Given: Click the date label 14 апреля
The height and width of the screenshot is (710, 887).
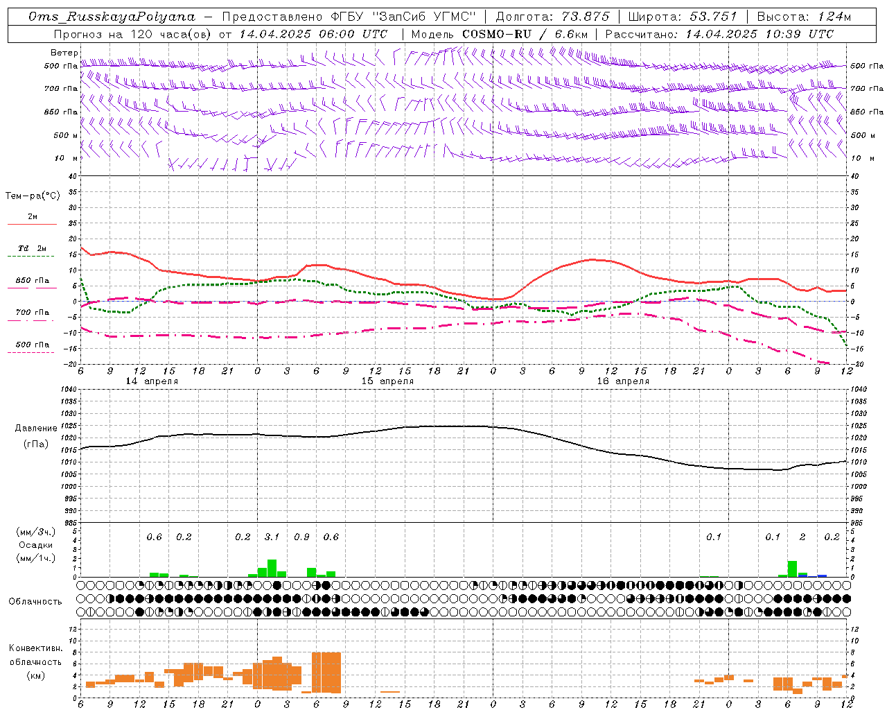Looking at the screenshot, I should (x=152, y=381).
